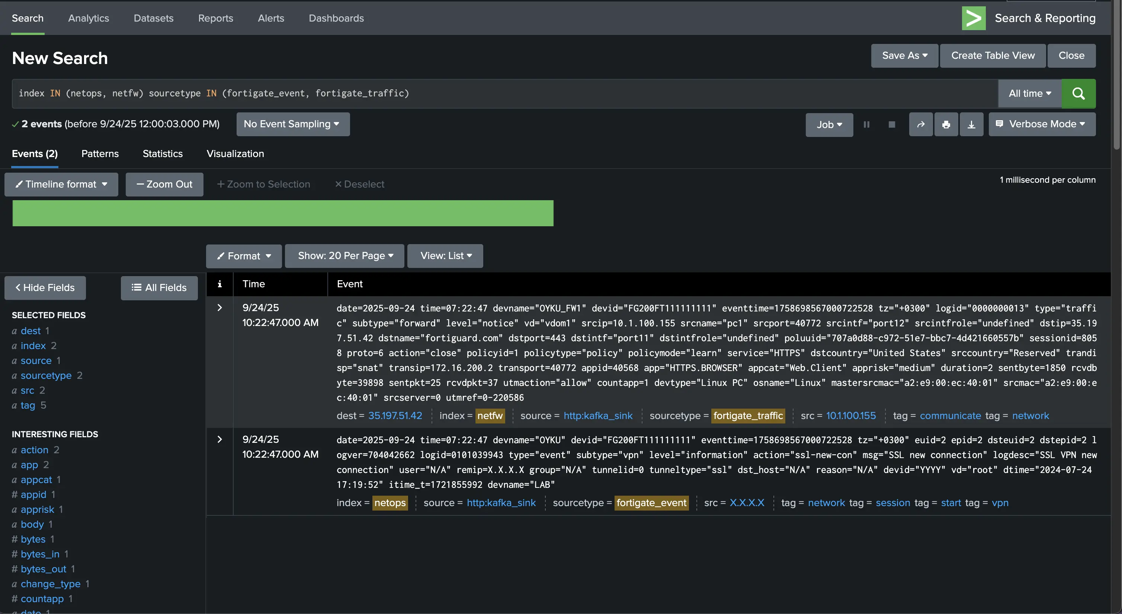1122x614 pixels.
Task: Click the green timeline bar
Action: pos(283,213)
